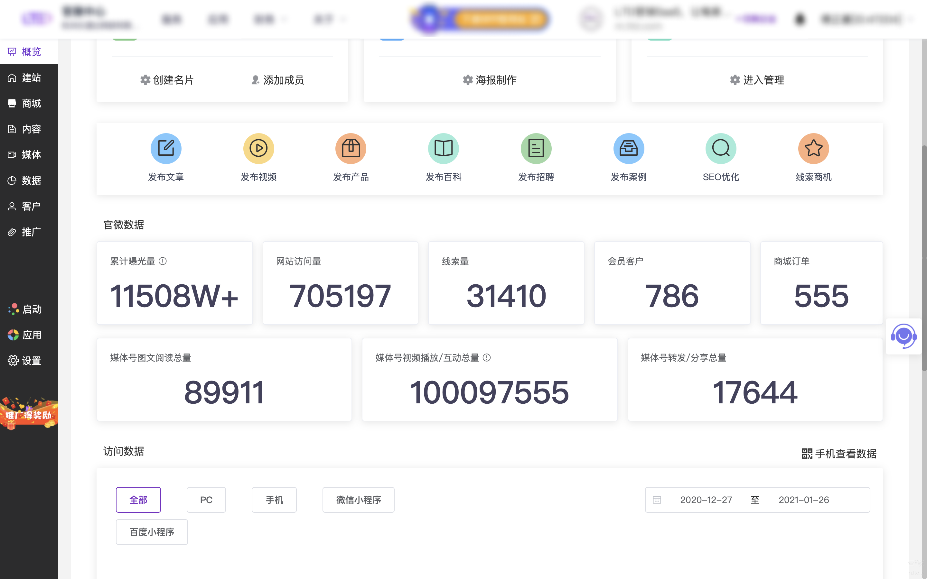This screenshot has width=927, height=579.
Task: Open the customer service headset widget
Action: click(x=904, y=336)
